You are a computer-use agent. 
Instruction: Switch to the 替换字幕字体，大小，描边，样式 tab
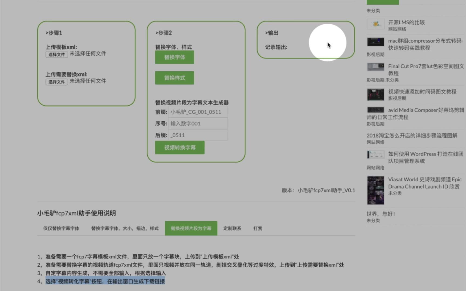click(125, 228)
